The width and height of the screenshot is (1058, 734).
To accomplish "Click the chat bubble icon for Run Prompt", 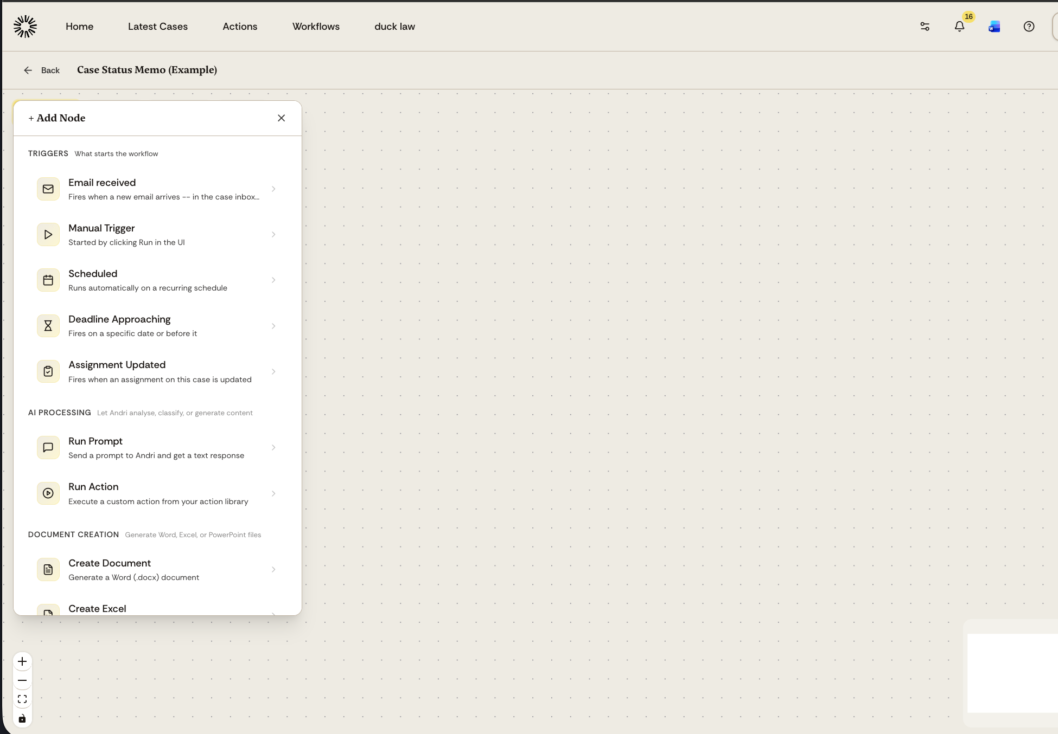I will click(48, 448).
